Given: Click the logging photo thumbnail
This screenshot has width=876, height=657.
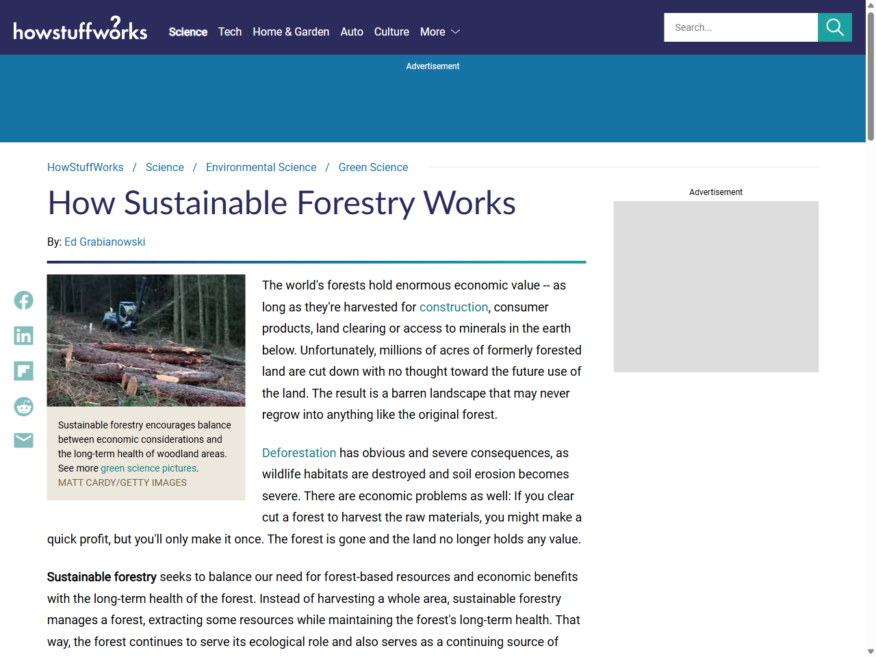Looking at the screenshot, I should (x=146, y=340).
